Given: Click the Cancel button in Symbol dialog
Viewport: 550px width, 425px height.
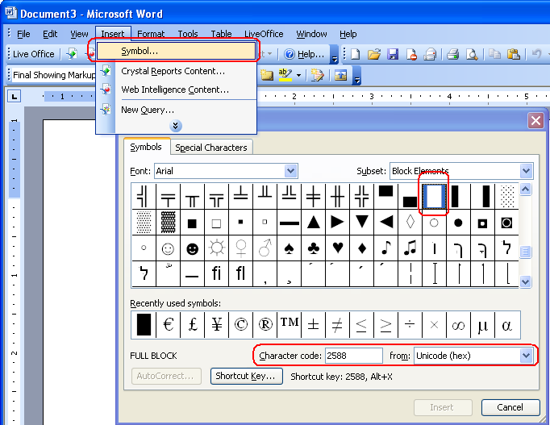Looking at the screenshot, I should click(x=510, y=407).
